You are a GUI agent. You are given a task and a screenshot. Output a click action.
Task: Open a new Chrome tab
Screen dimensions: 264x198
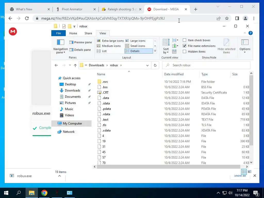(x=195, y=9)
